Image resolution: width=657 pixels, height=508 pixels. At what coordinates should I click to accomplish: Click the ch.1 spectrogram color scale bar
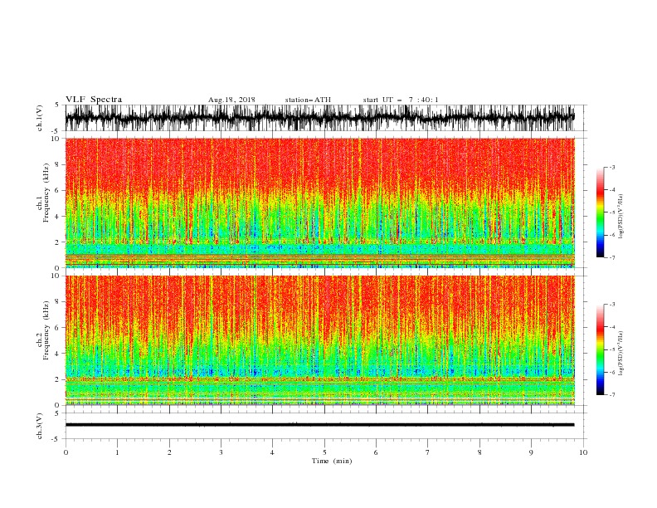pyautogui.click(x=600, y=212)
